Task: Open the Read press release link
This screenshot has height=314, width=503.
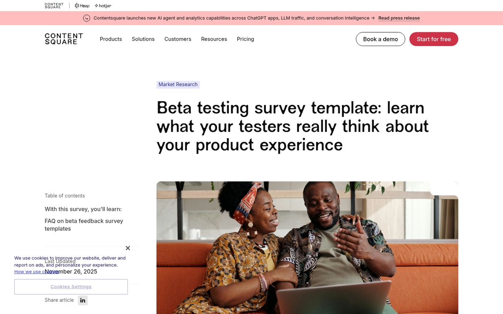Action: coord(399,18)
